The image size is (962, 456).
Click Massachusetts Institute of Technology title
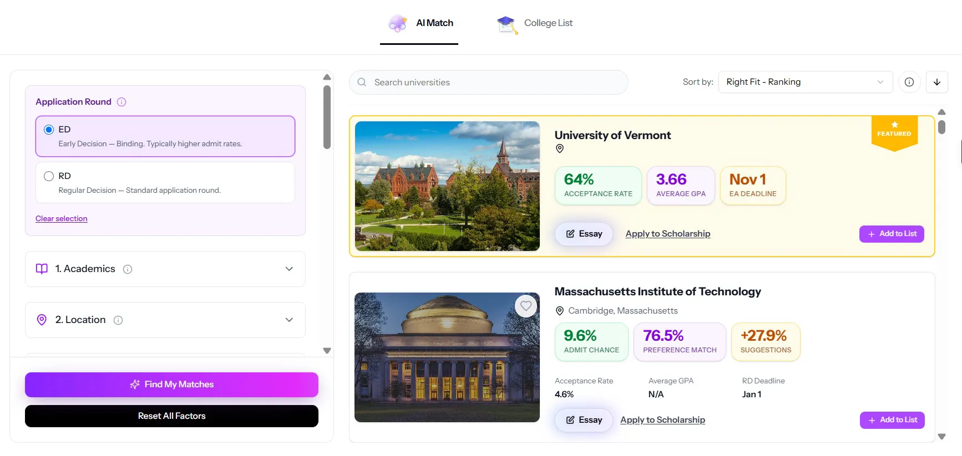point(657,291)
